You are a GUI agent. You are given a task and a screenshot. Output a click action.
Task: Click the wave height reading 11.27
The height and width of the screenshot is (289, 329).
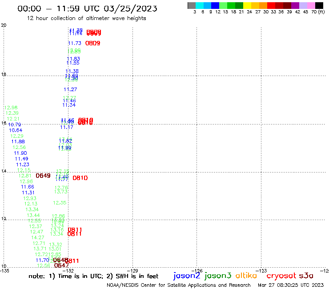pos(70,89)
